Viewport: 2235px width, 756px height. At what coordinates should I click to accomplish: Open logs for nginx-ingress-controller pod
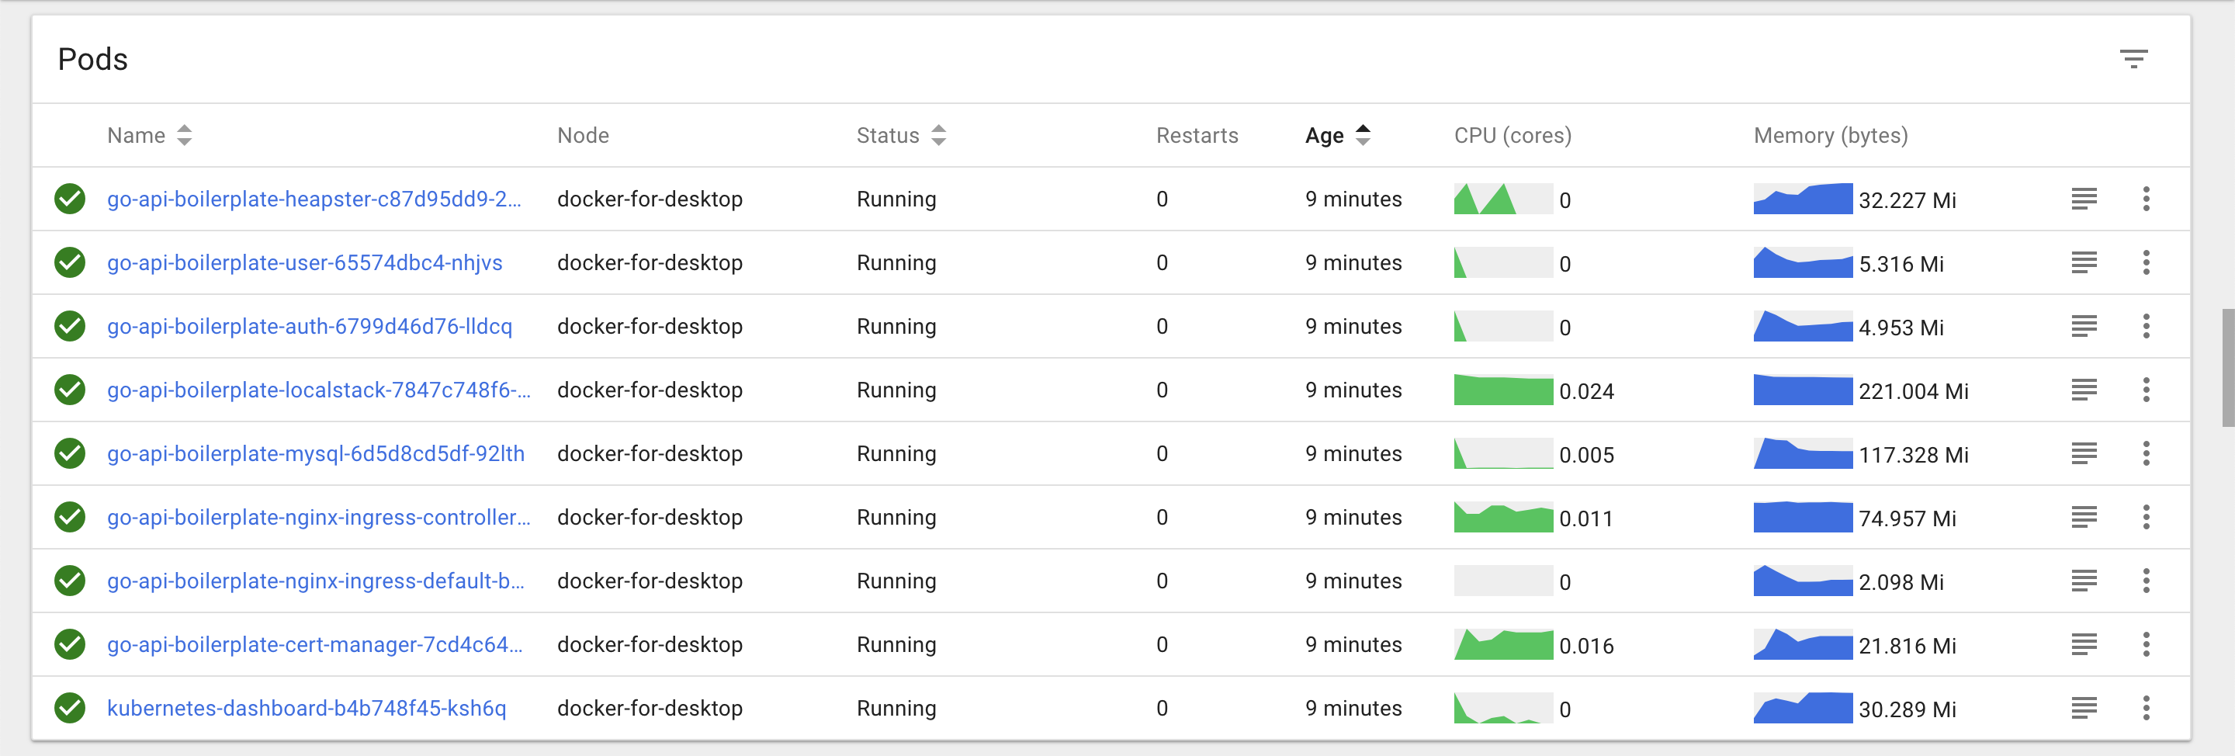2083,517
